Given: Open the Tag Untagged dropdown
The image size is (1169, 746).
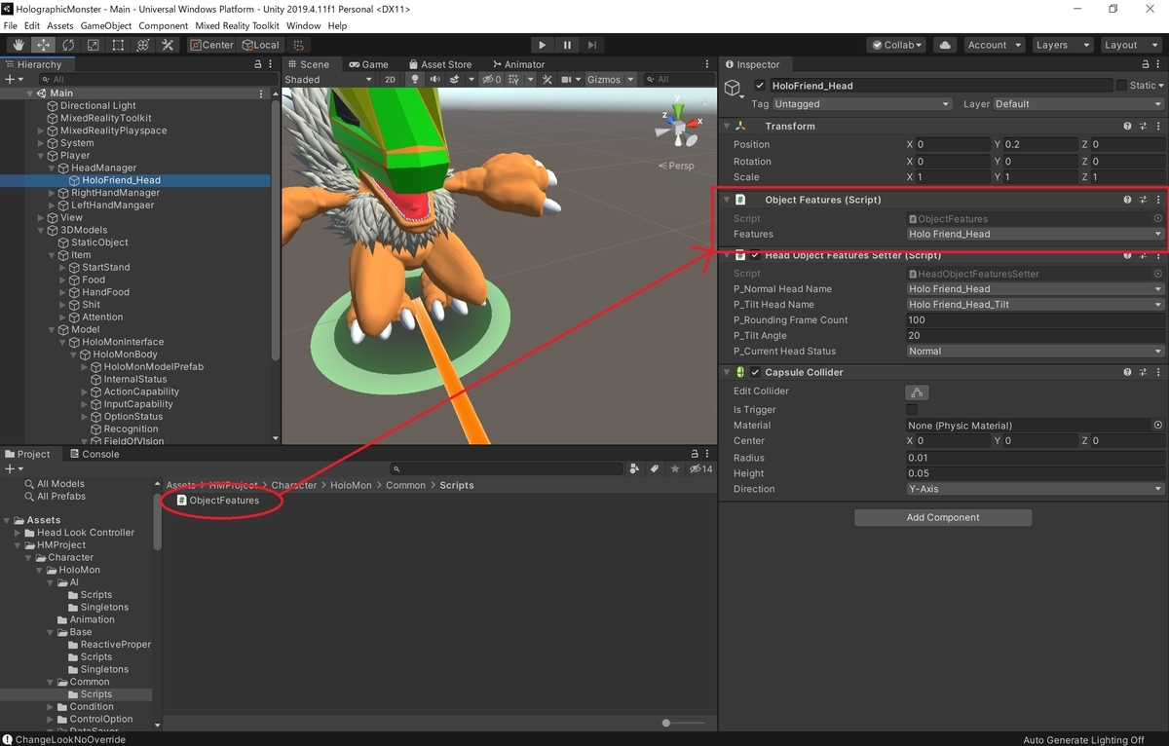Looking at the screenshot, I should pos(861,104).
